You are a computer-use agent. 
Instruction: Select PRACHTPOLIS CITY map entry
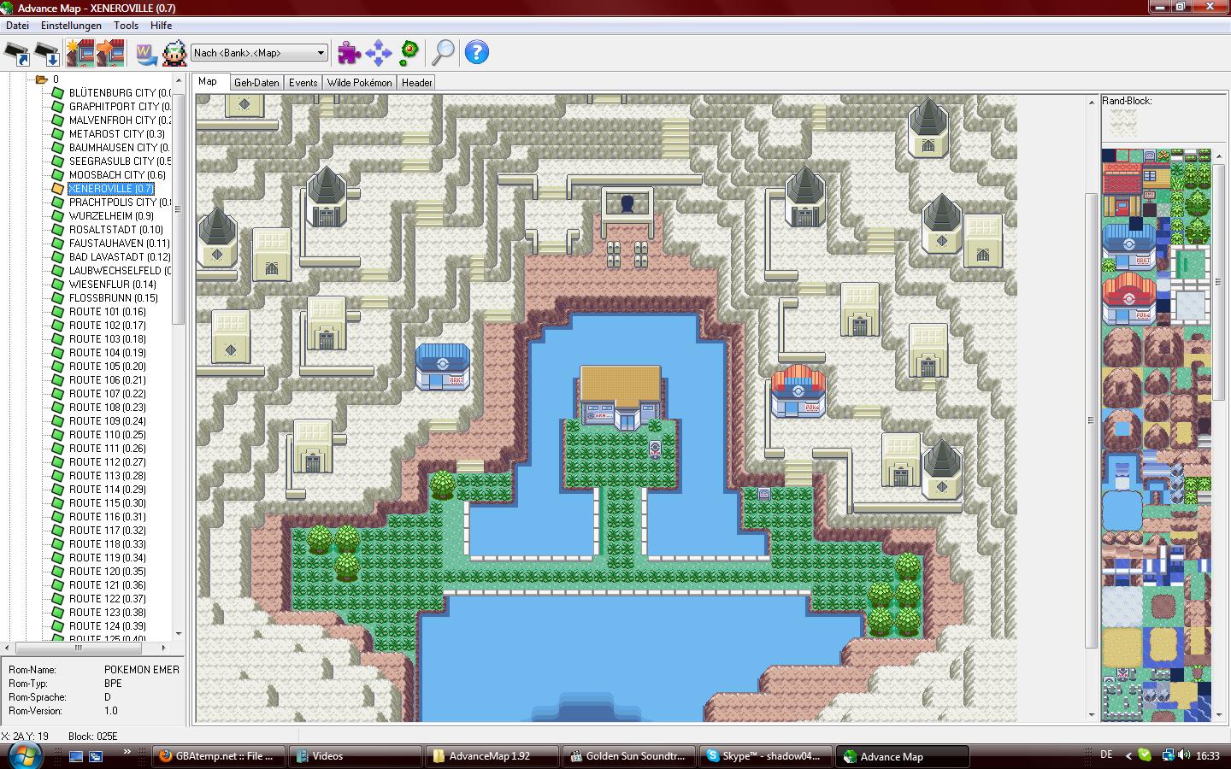119,203
